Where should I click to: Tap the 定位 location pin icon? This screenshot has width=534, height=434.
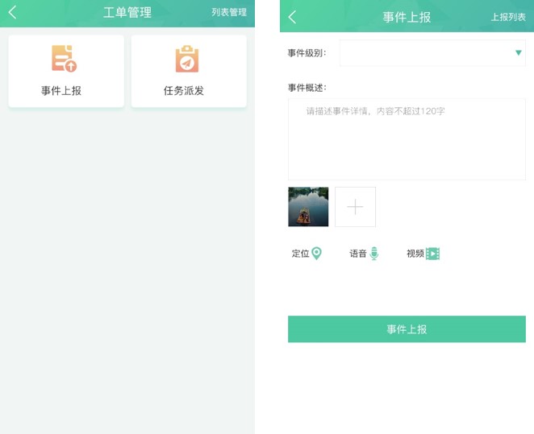point(317,253)
